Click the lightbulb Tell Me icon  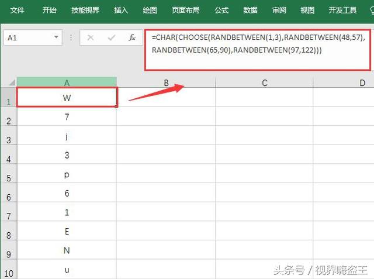pyautogui.click(x=372, y=10)
